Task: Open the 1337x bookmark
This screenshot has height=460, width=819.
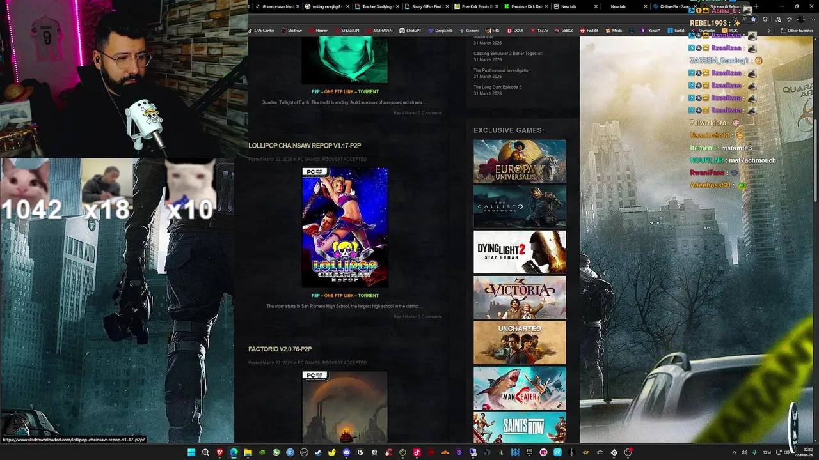Action: click(x=539, y=31)
